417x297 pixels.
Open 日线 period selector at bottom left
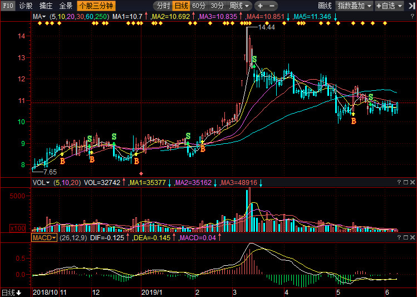pyautogui.click(x=11, y=292)
